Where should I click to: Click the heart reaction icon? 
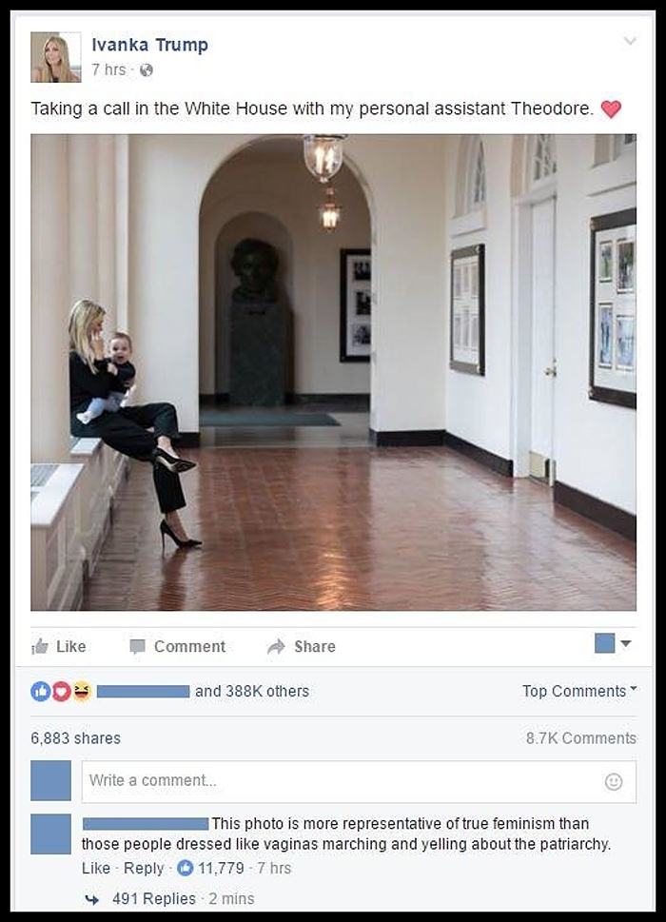click(62, 692)
